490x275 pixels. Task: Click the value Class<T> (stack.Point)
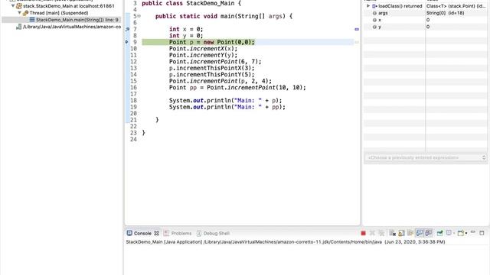[x=456, y=6]
